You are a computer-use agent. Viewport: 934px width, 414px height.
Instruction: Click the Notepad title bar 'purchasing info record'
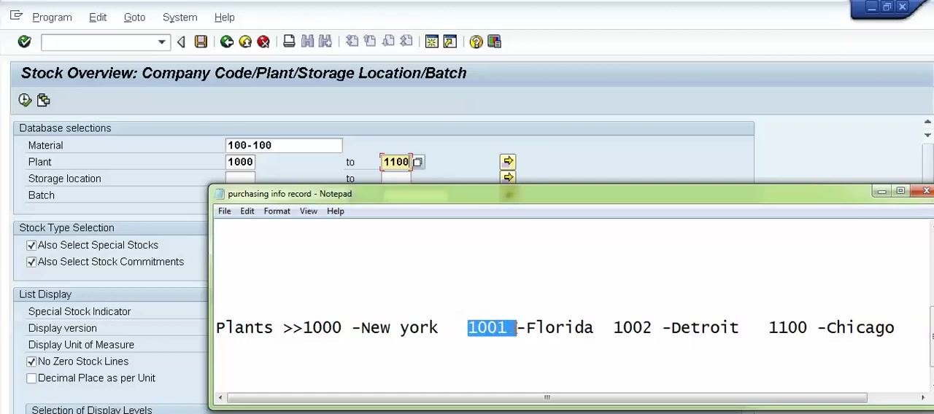tap(290, 193)
